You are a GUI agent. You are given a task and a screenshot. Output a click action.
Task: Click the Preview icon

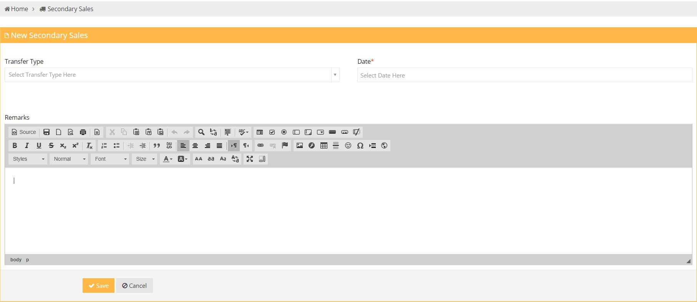click(71, 132)
